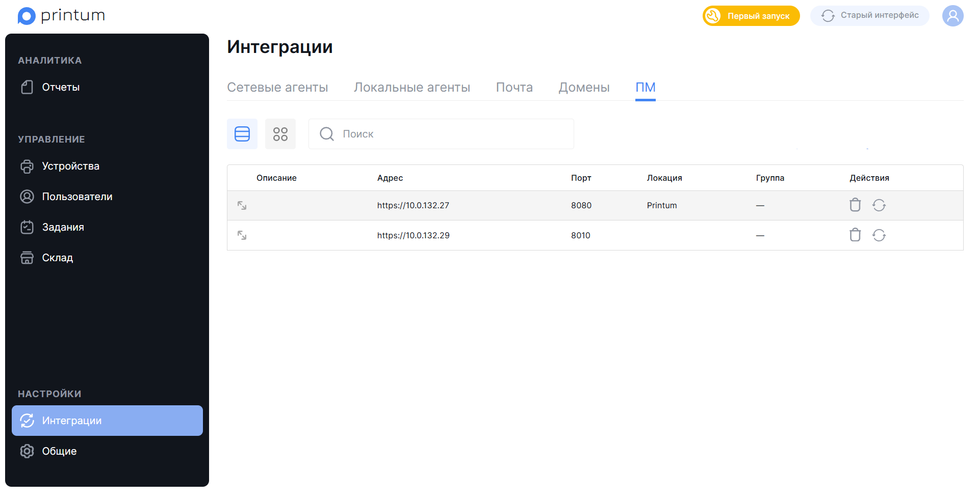This screenshot has width=978, height=500.
Task: Sync the 10.0.132.27 entry
Action: [879, 205]
